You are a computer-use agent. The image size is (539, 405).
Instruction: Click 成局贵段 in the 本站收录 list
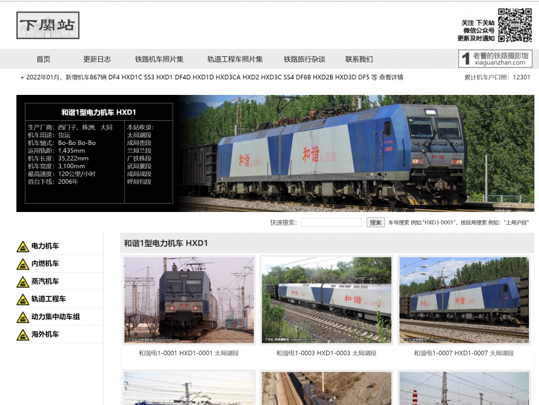point(139,143)
